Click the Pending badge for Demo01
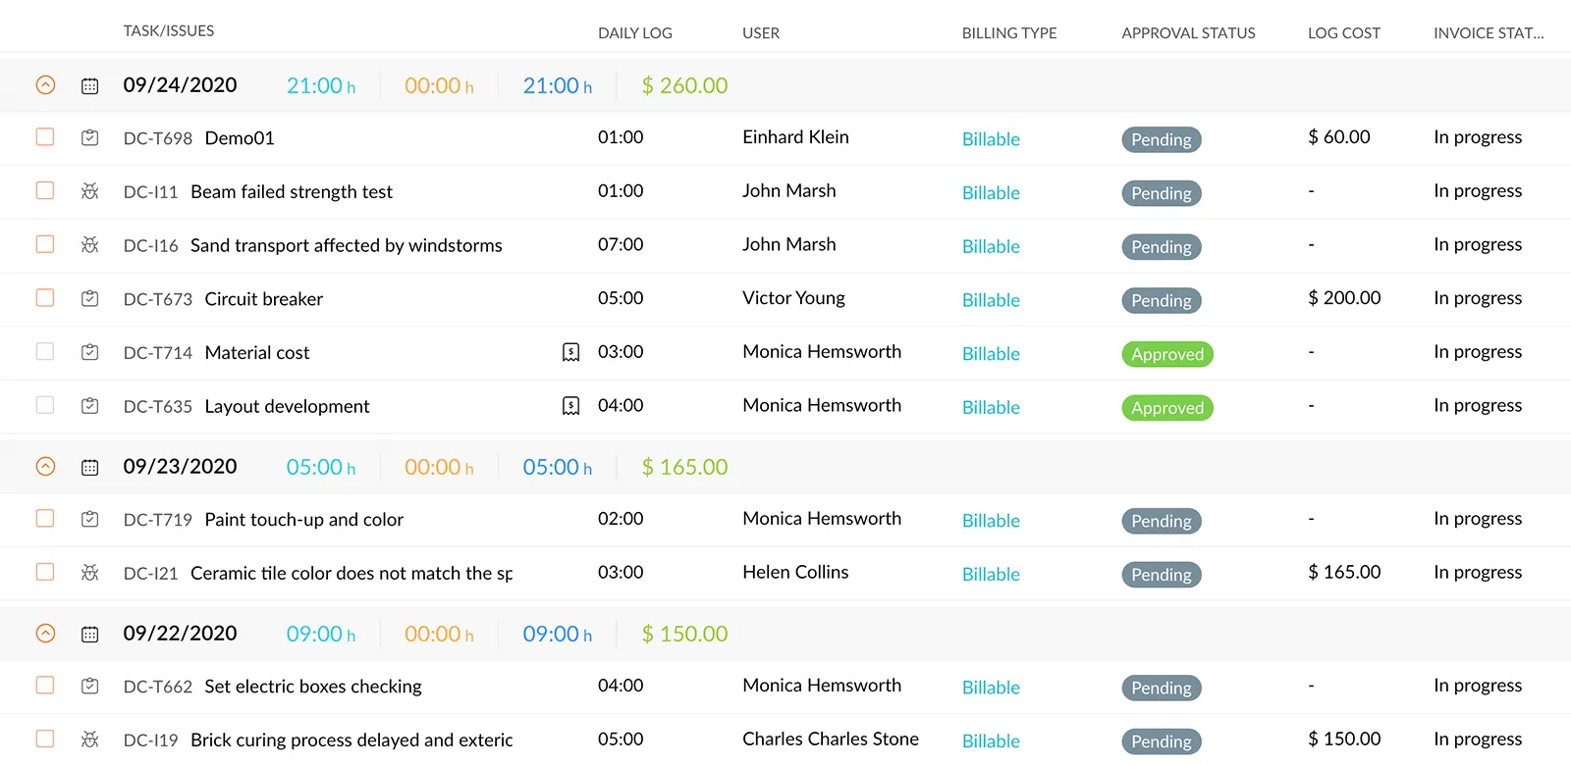1571x766 pixels. [1162, 139]
